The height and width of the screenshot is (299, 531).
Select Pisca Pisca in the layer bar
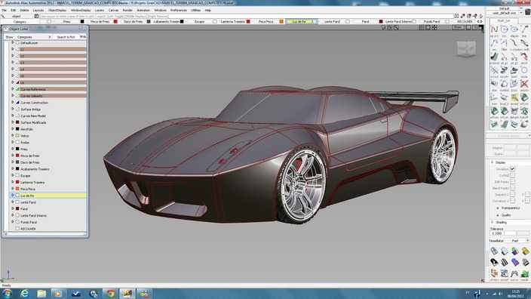(x=265, y=21)
